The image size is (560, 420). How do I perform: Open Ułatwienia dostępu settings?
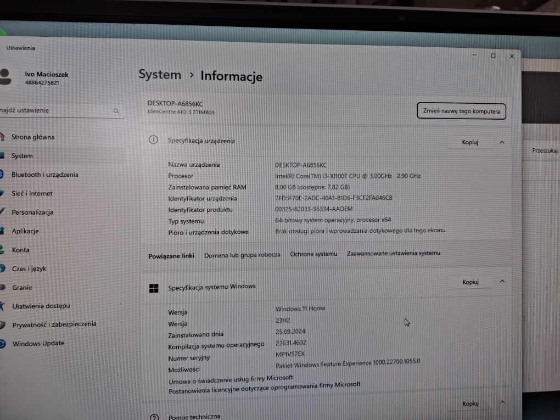point(41,306)
